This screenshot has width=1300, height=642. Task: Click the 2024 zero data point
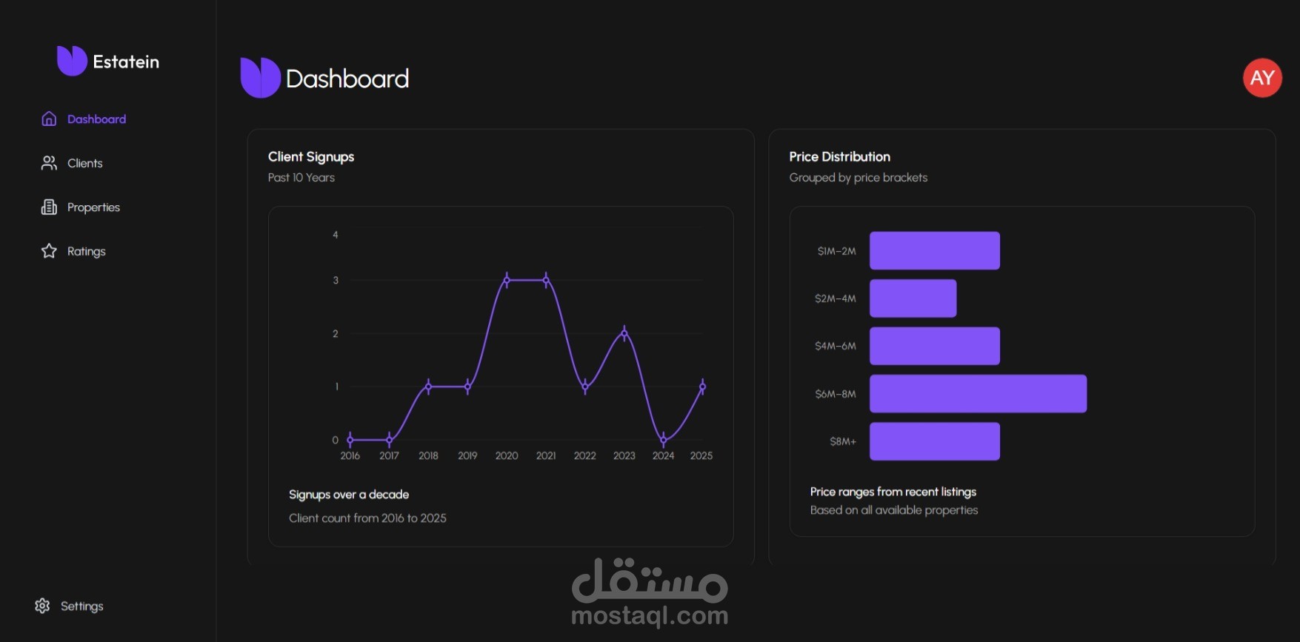[x=664, y=440]
